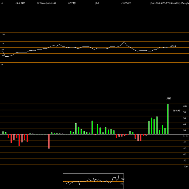189x189 pixels.
Task: Click MR axis label -60
Action: (184, 155)
